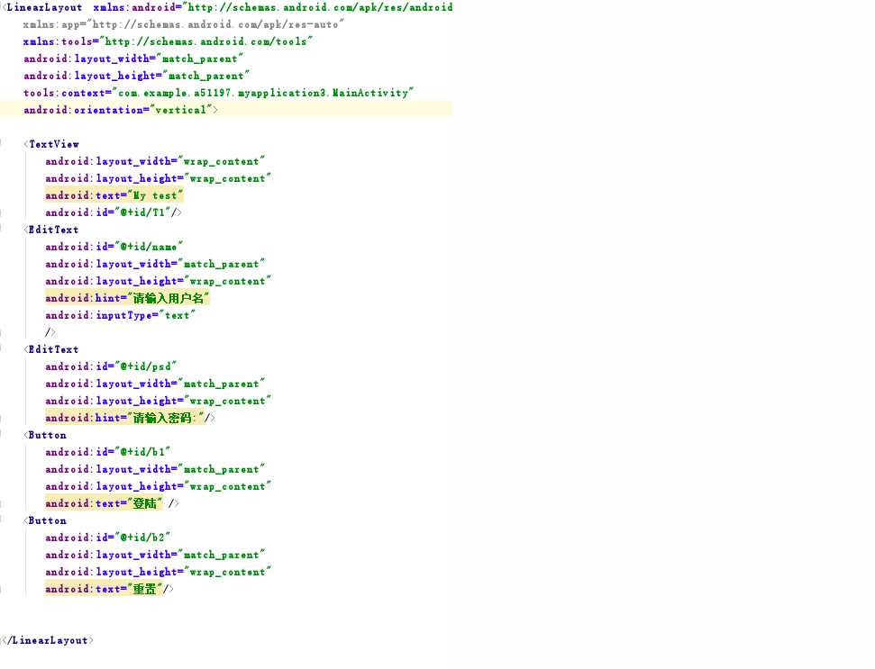875x669 pixels.
Task: Click the opening LinearLayout tag name
Action: tap(44, 8)
